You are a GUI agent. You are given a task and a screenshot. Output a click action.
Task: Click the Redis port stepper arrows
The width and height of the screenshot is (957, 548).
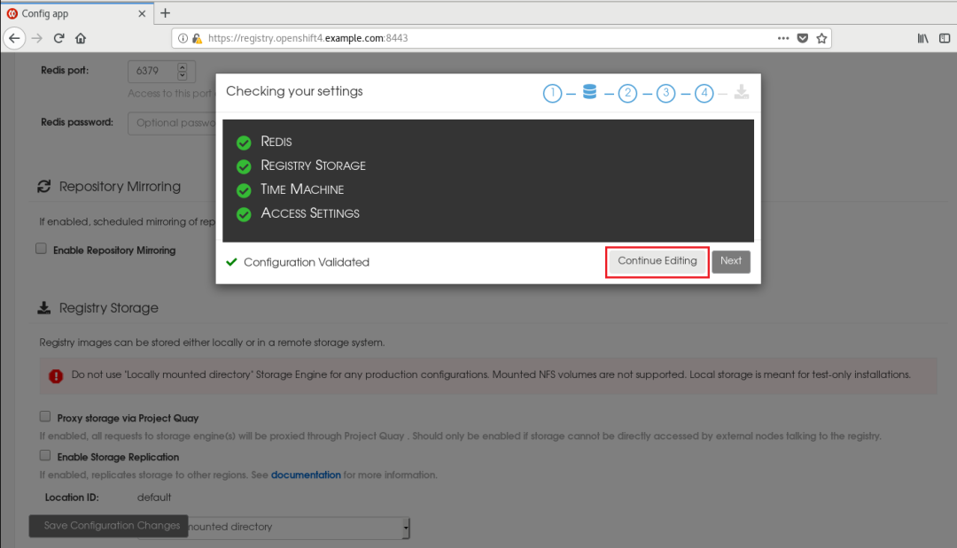point(182,72)
